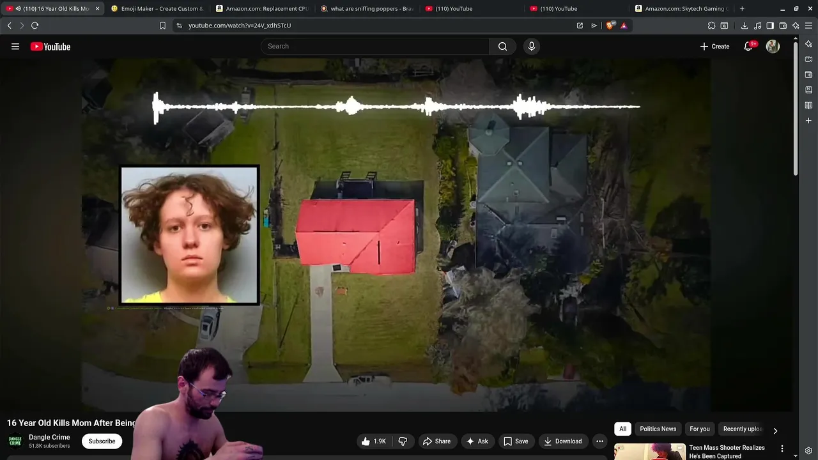Screen dimensions: 818x460
Task: Click the Ask button
Action: click(x=477, y=441)
